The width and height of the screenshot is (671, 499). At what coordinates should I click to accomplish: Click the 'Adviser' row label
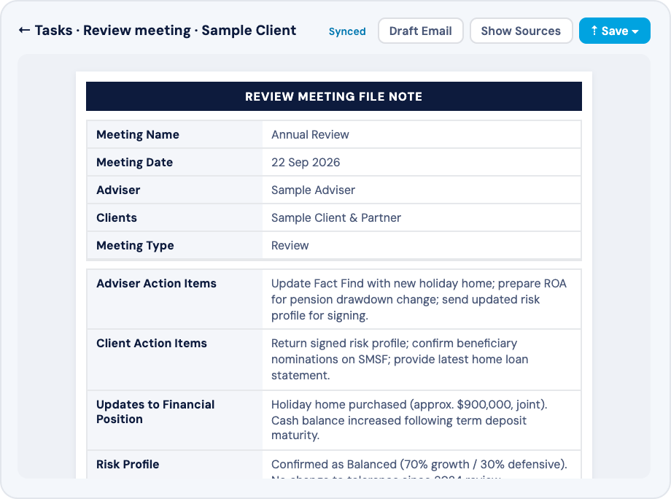click(x=118, y=190)
